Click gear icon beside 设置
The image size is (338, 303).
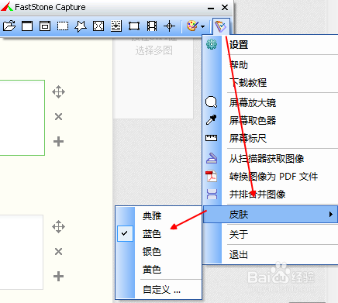click(212, 44)
